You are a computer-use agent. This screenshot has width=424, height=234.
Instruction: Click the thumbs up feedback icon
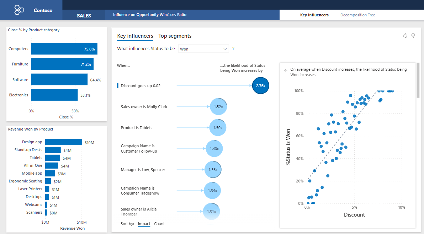[405, 36]
